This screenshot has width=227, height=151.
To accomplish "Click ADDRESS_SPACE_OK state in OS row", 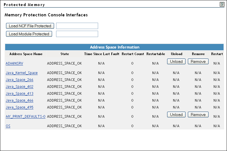I will [64, 126].
